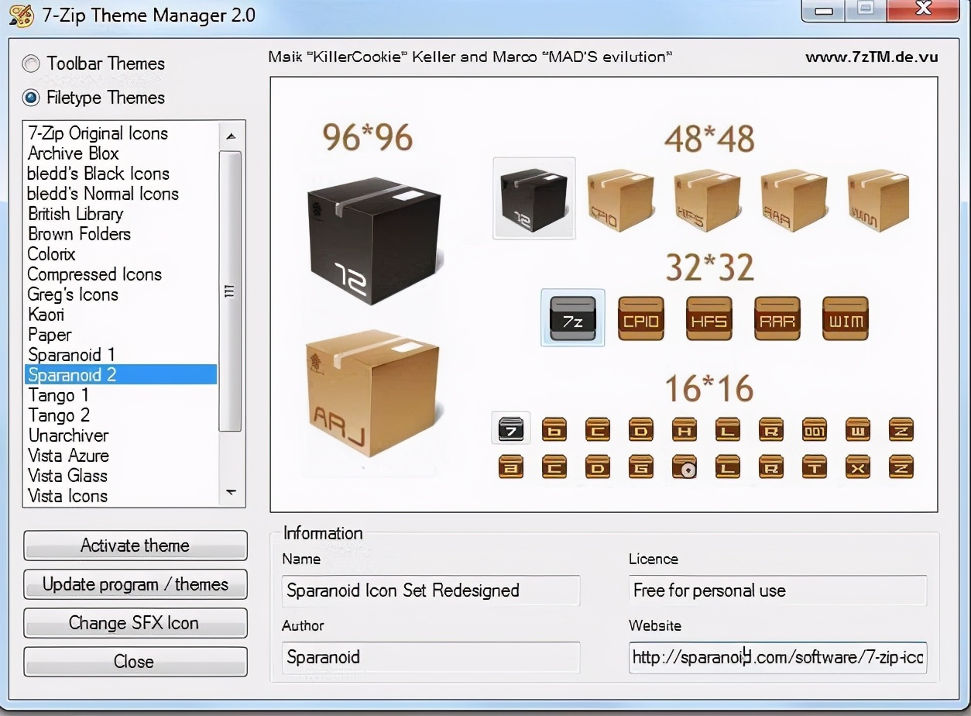Click the WIM cardboard box icon
Image resolution: width=971 pixels, height=716 pixels.
tap(878, 200)
